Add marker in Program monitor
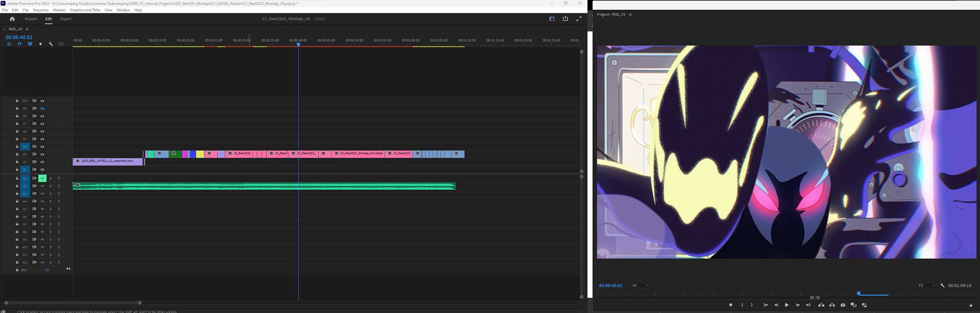This screenshot has width=980, height=313. (x=730, y=305)
